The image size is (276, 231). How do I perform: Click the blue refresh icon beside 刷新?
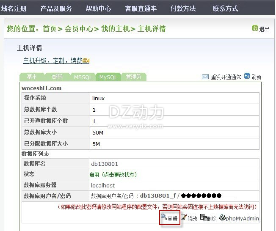point(247,76)
